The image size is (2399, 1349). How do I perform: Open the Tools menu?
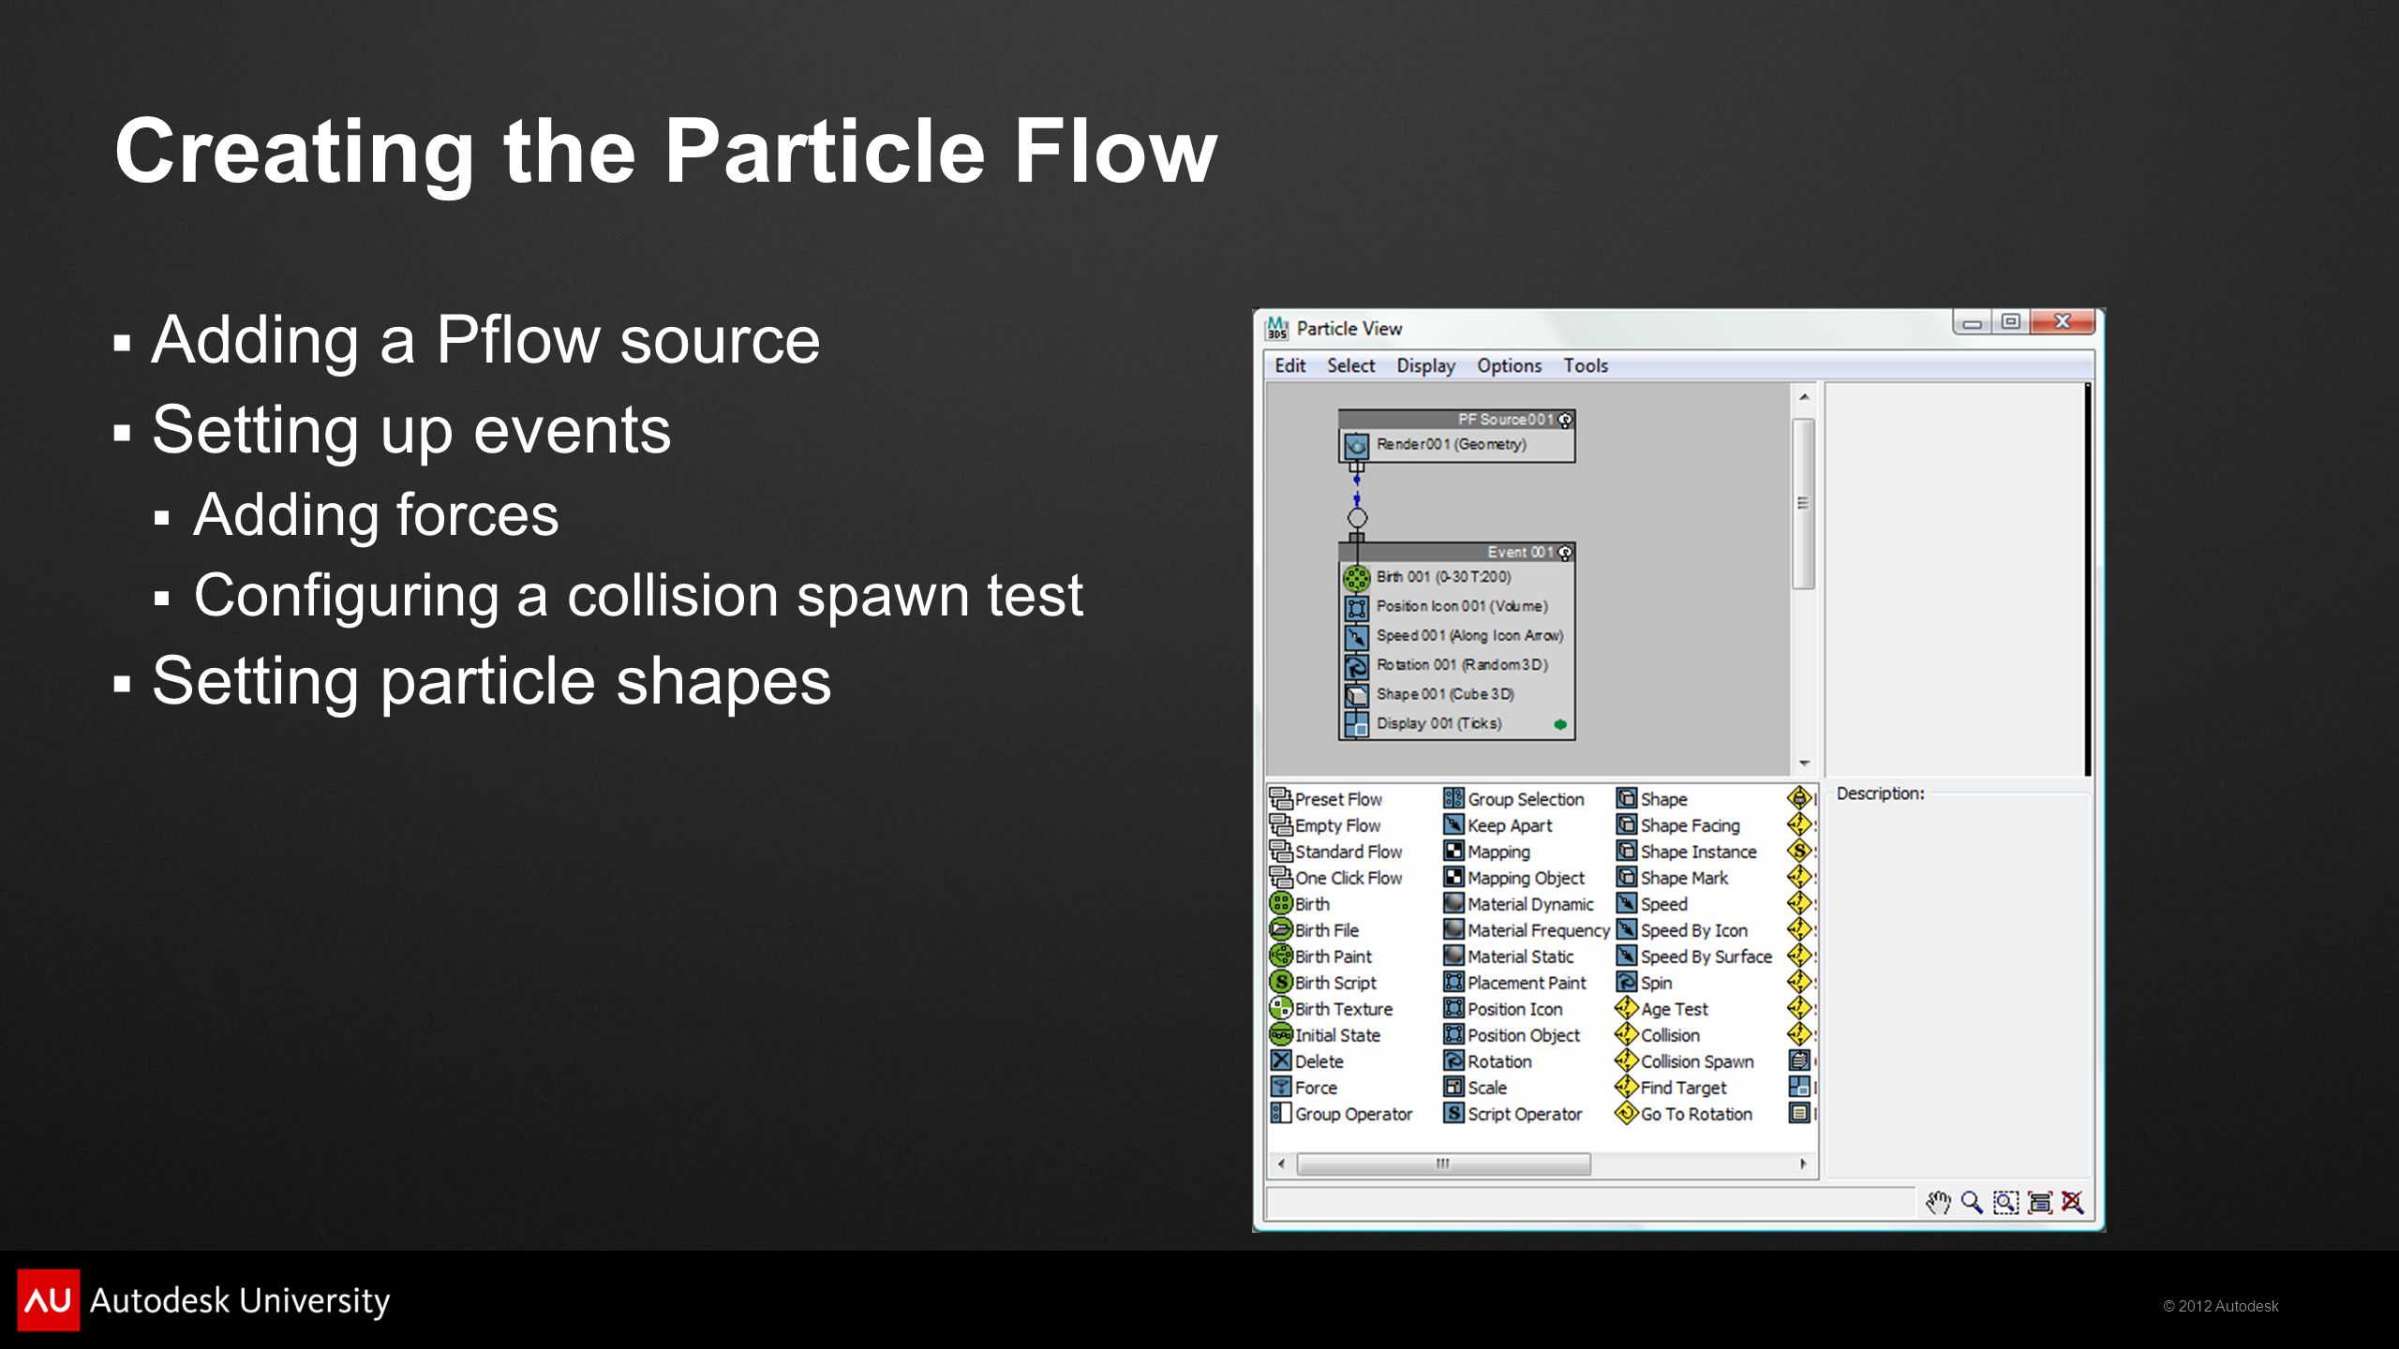[x=1585, y=365]
